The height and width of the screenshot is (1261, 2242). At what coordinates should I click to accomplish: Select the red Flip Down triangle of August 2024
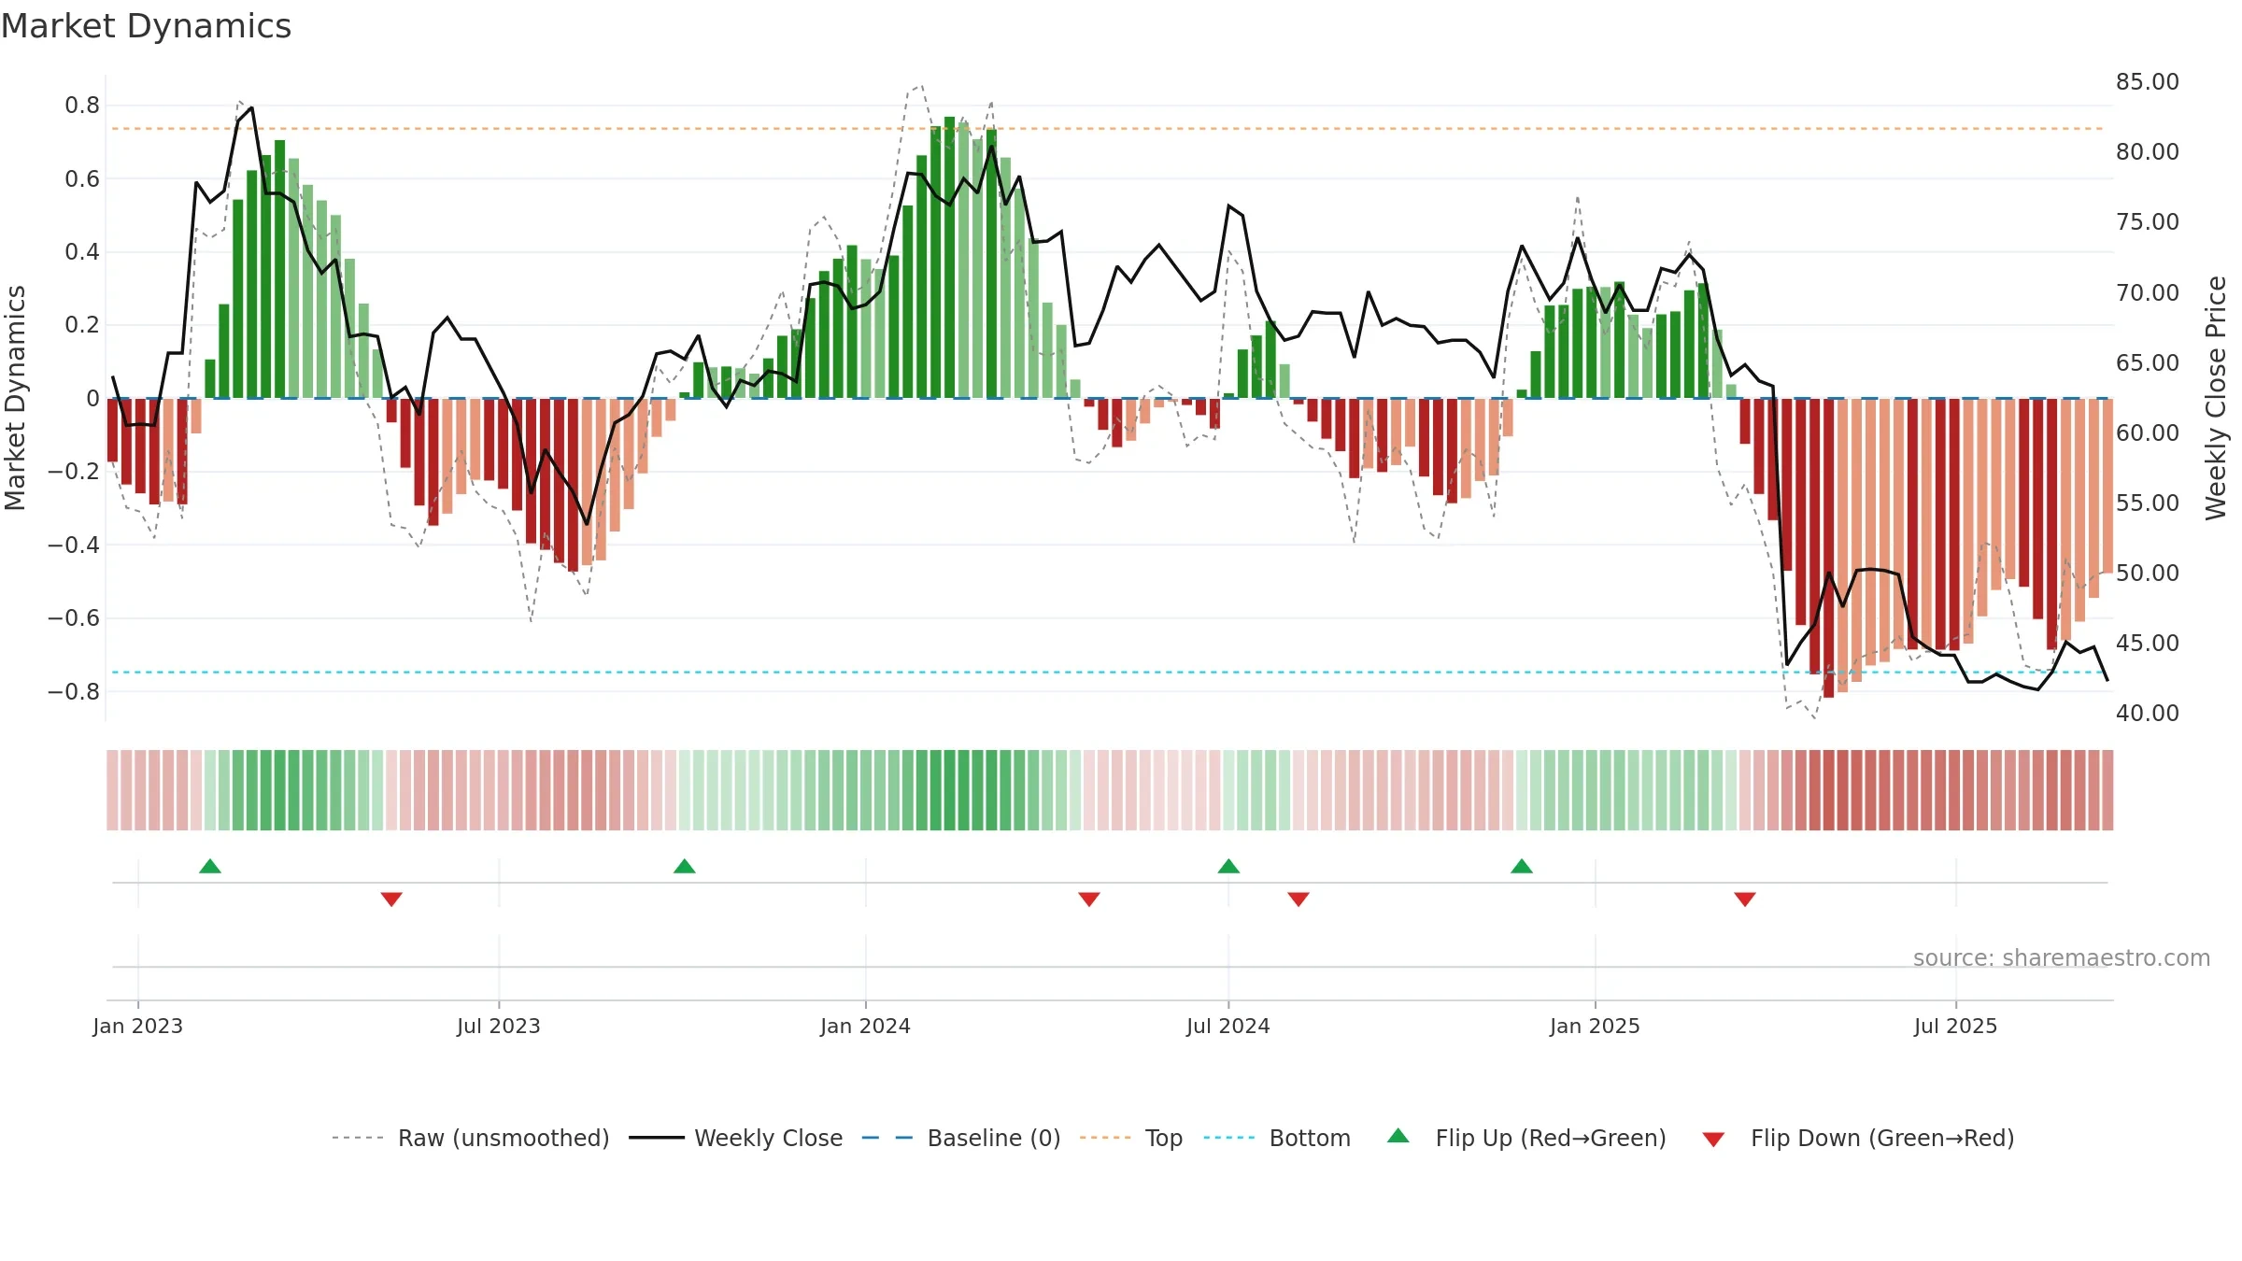(1298, 899)
